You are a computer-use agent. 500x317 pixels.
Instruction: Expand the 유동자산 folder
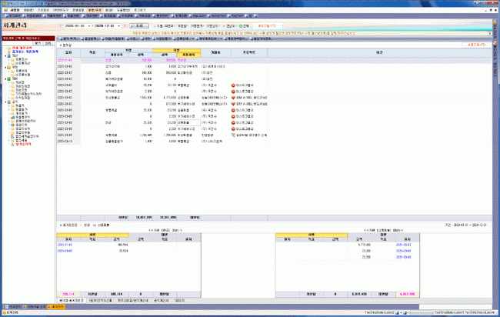(9, 60)
